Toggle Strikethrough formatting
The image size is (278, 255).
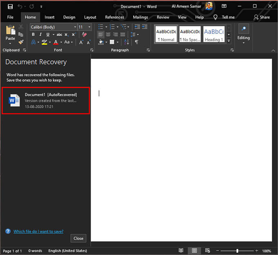click(59, 35)
